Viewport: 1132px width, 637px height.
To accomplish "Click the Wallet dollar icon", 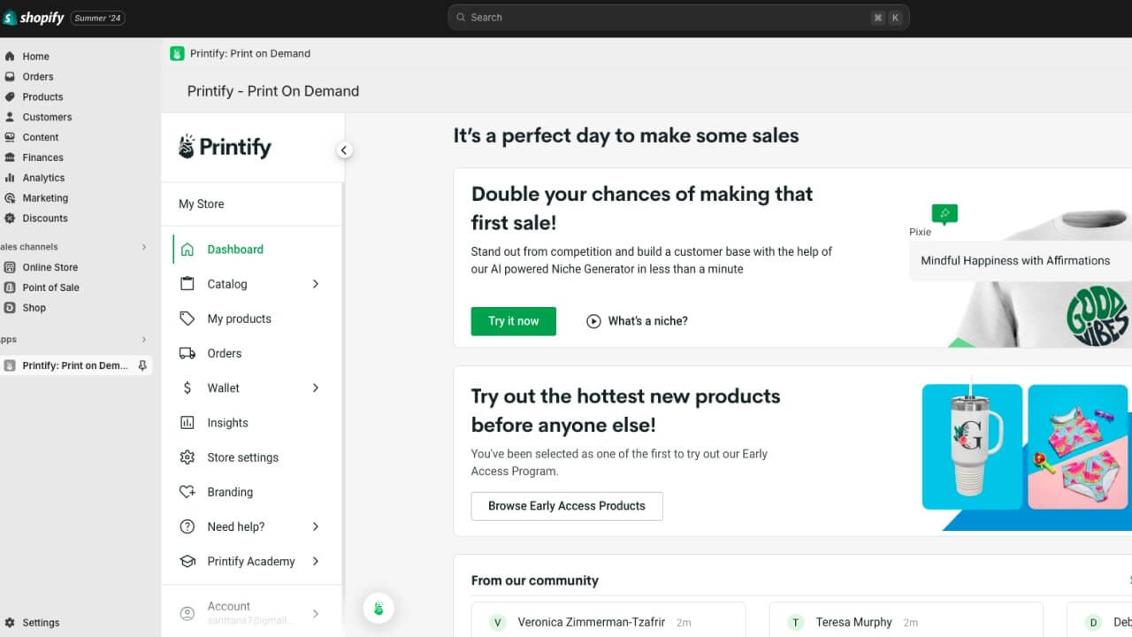I will click(x=187, y=388).
